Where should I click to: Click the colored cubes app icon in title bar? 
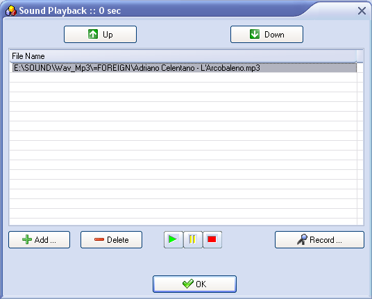point(11,10)
